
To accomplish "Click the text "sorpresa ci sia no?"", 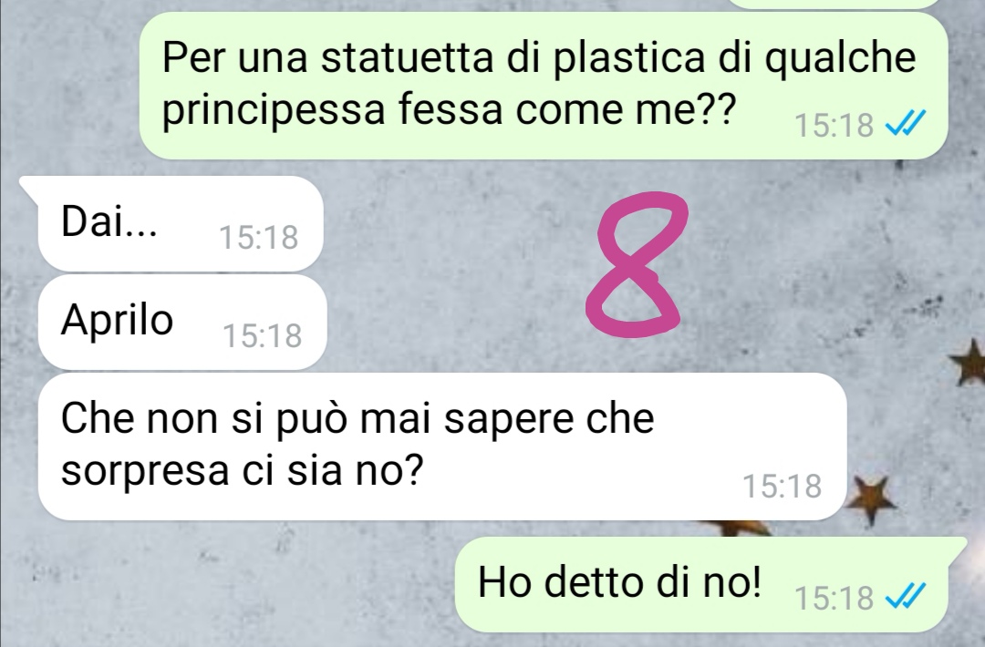I will tap(243, 470).
